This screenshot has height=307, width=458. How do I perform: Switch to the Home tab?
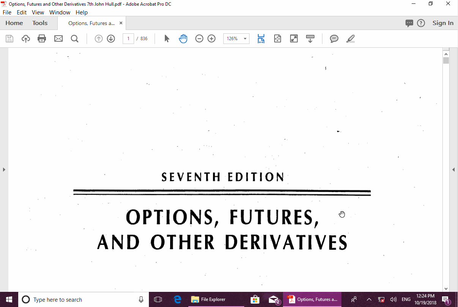(14, 23)
